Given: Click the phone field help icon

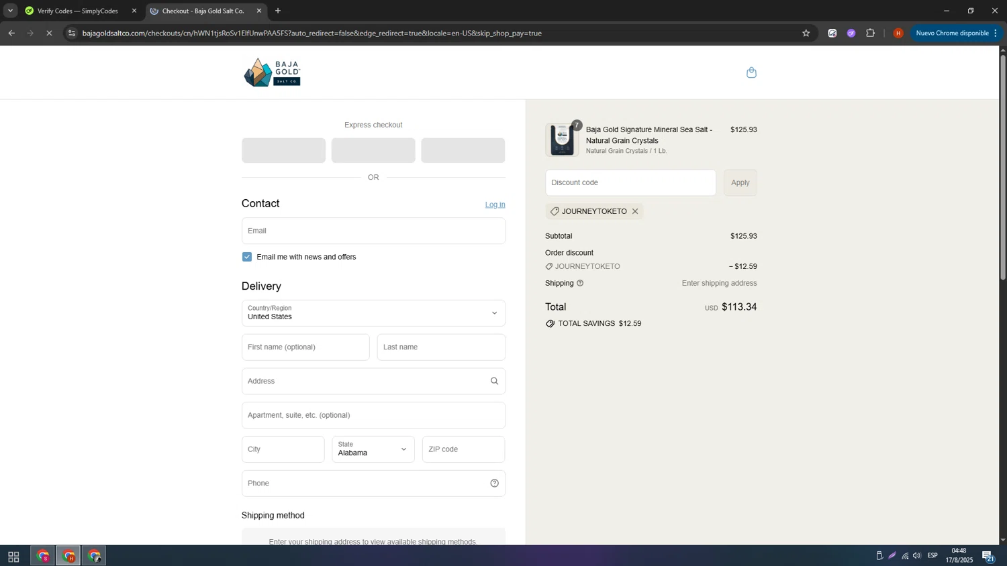Looking at the screenshot, I should 494,484.
